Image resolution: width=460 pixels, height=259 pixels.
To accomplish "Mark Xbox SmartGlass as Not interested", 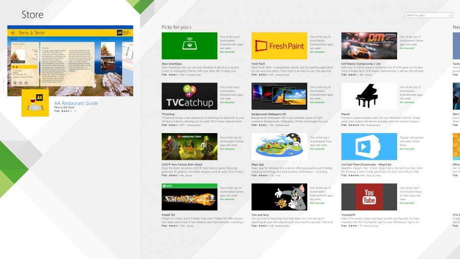I will pyautogui.click(x=227, y=52).
